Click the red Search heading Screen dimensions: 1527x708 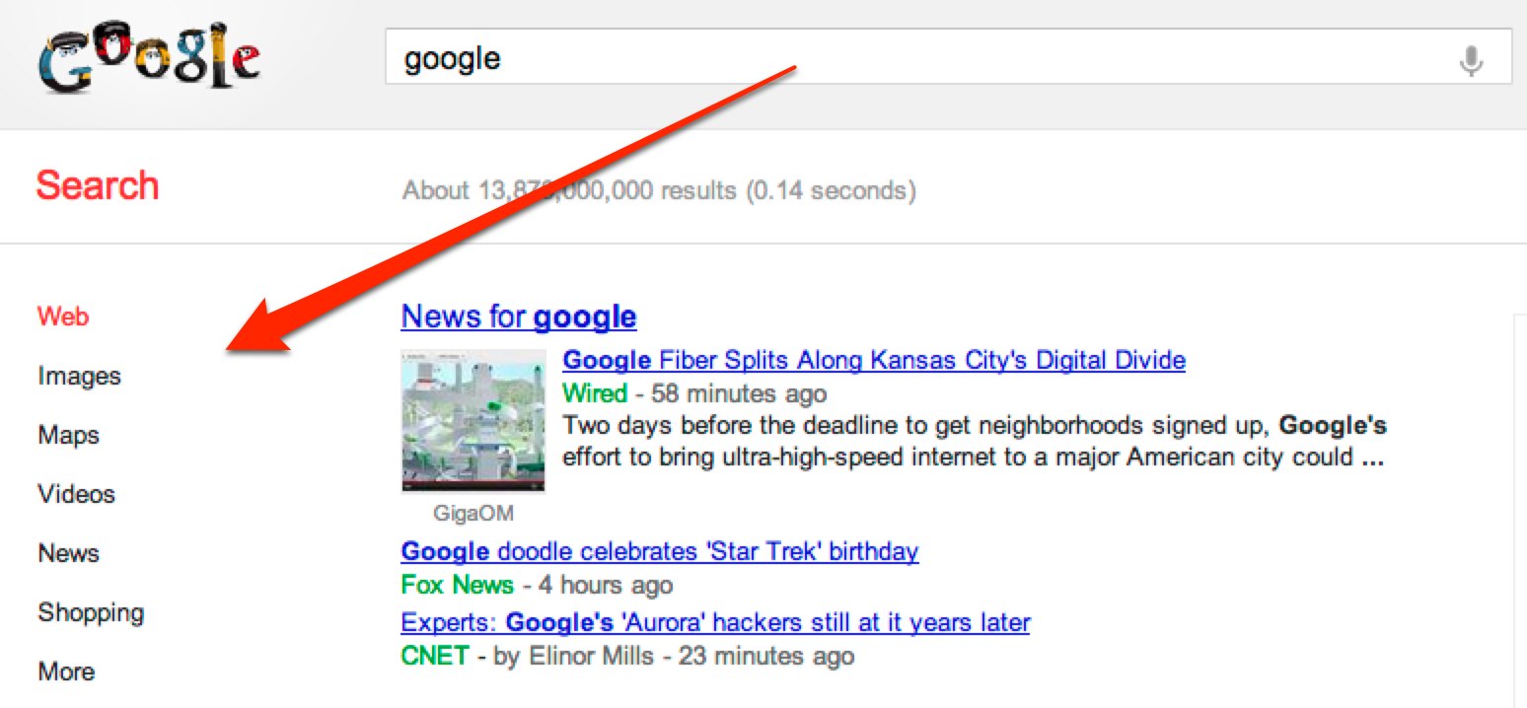[97, 184]
